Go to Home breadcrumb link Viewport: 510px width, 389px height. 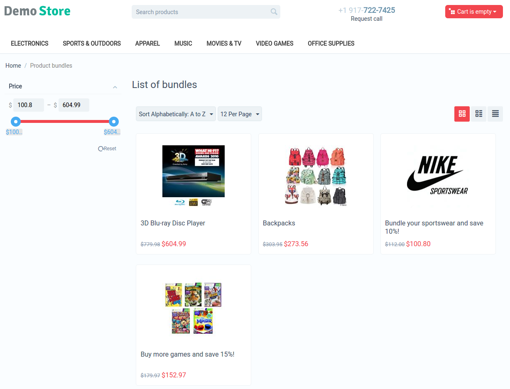[13, 66]
